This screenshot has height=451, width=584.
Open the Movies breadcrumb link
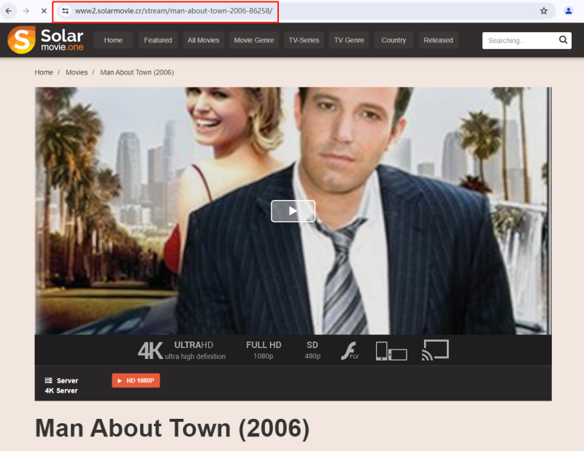[77, 72]
